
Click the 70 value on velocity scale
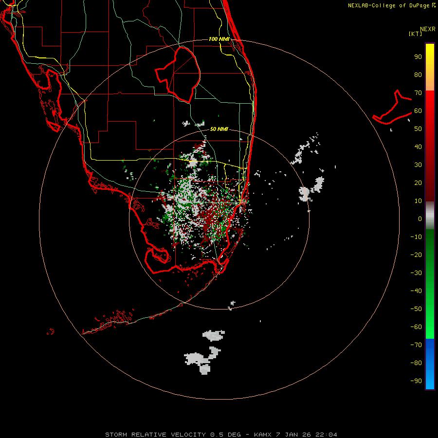coord(418,93)
